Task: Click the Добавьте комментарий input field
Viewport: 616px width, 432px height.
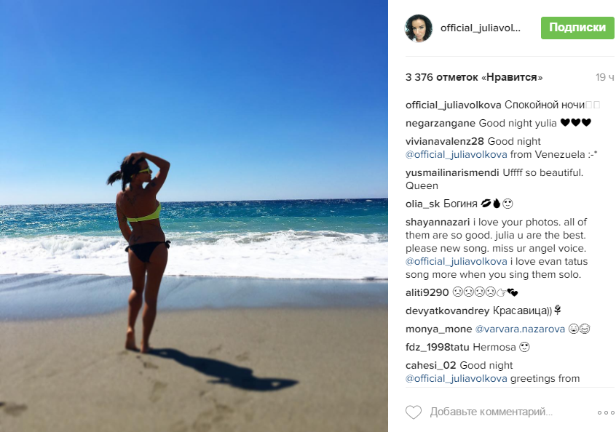Action: pyautogui.click(x=491, y=412)
